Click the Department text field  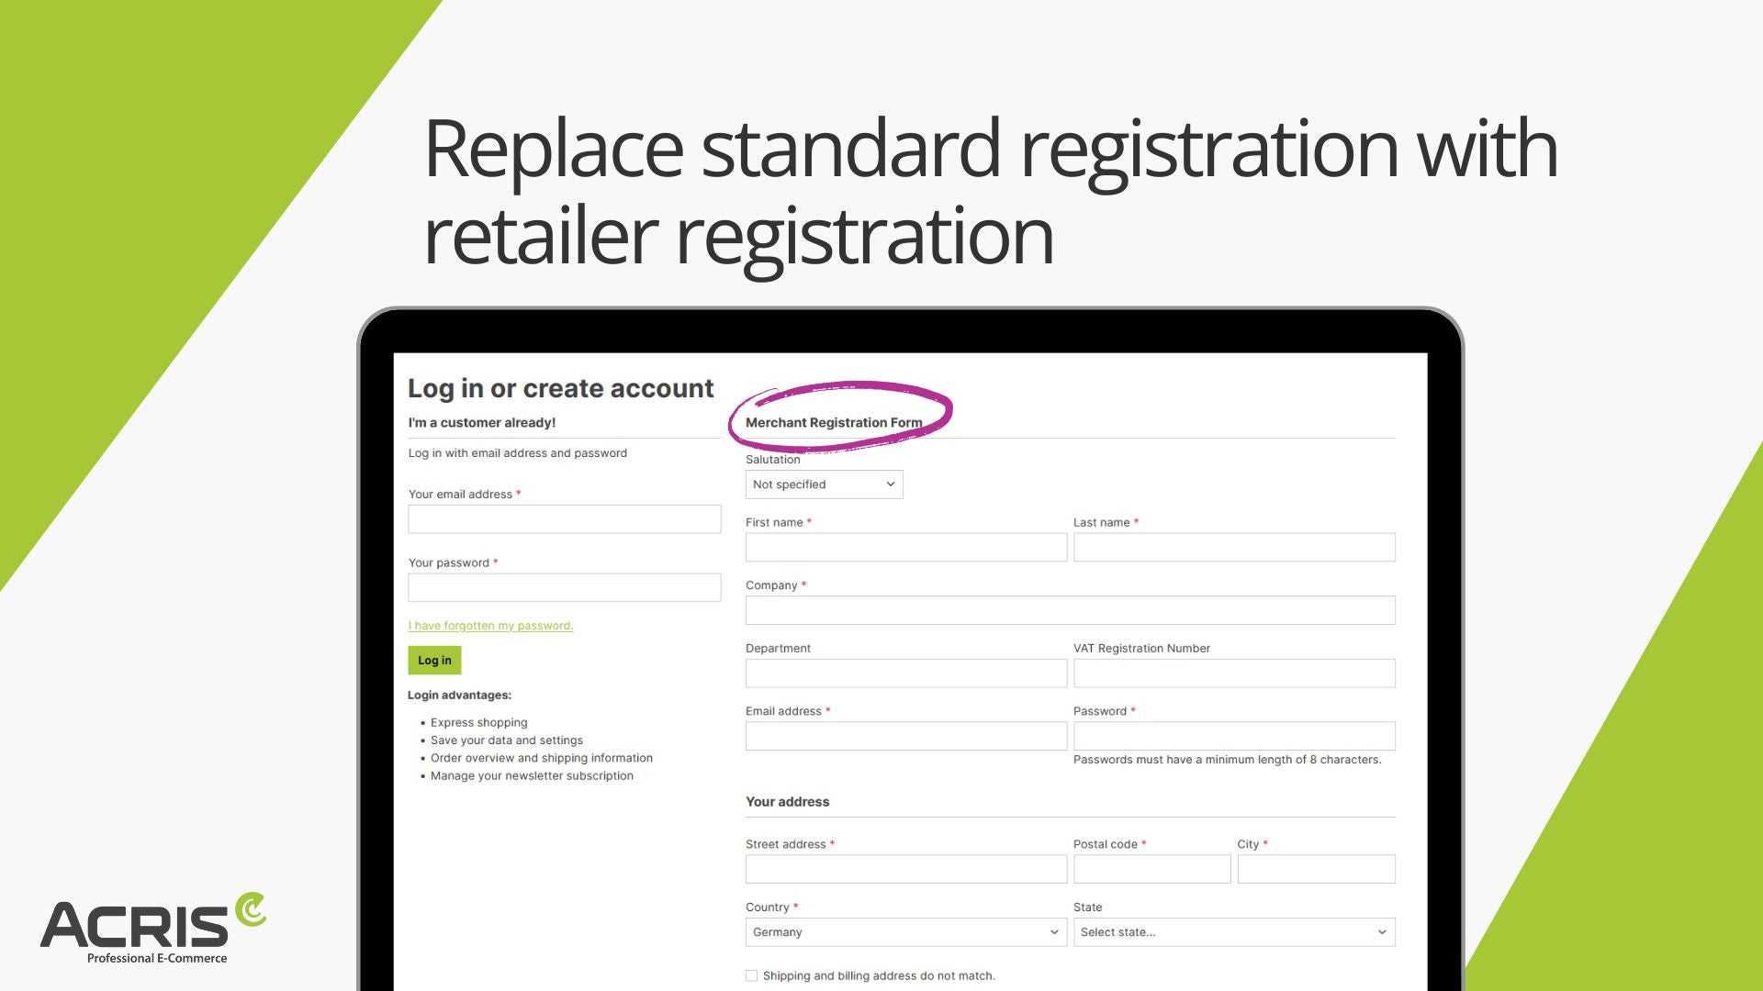905,674
